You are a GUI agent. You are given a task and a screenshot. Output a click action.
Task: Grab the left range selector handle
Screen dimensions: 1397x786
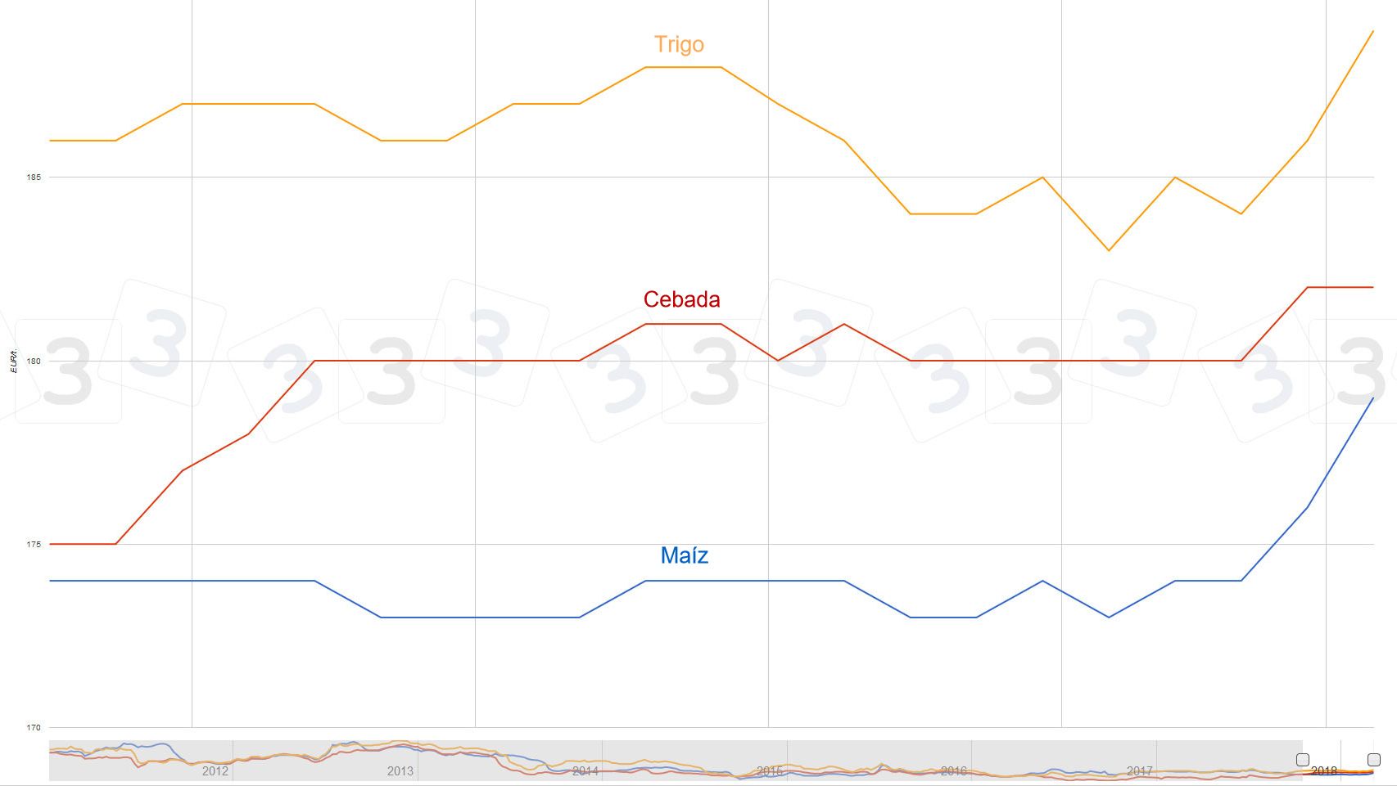tap(1303, 760)
